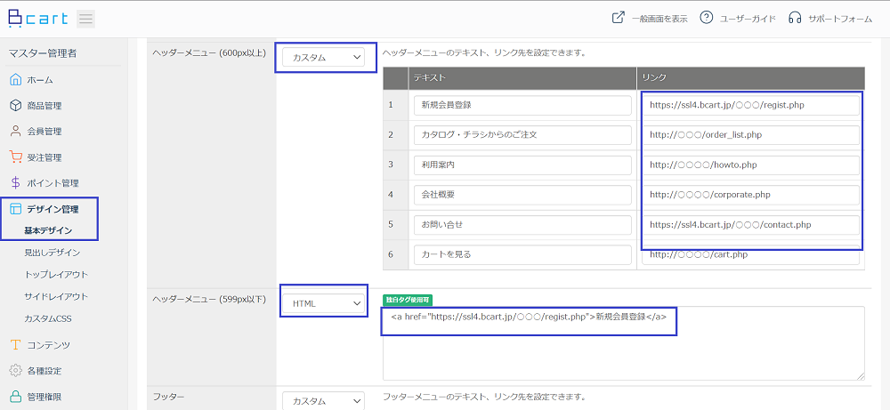The height and width of the screenshot is (410, 890).
Task: Click the T icon for コンテンツ
Action: (x=16, y=345)
